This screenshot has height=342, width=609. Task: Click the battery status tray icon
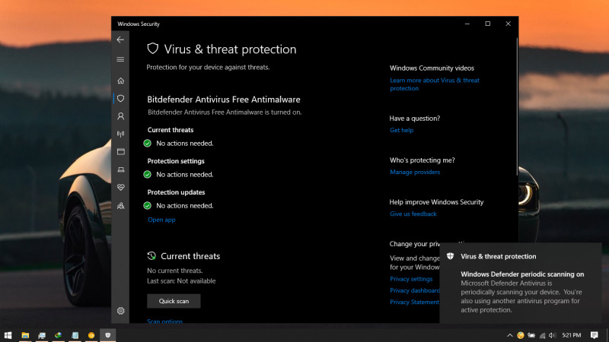[531, 335]
